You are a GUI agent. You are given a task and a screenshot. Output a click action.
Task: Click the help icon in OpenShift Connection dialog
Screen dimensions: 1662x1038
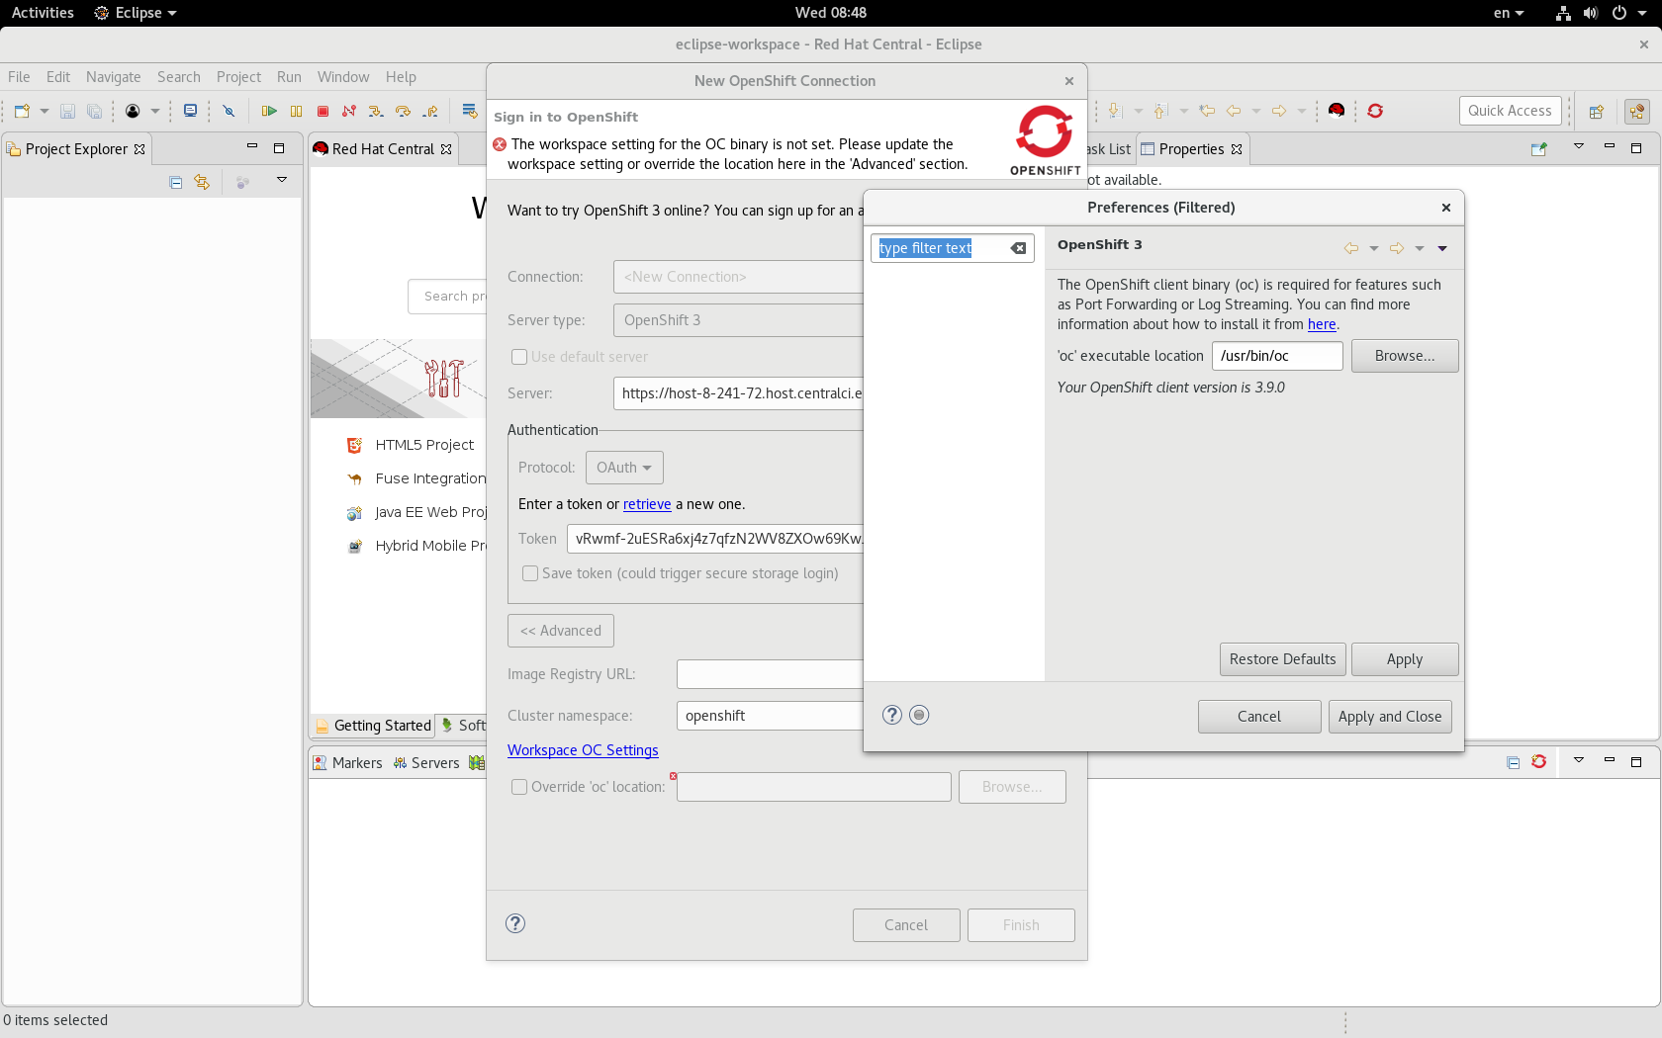[x=515, y=923]
